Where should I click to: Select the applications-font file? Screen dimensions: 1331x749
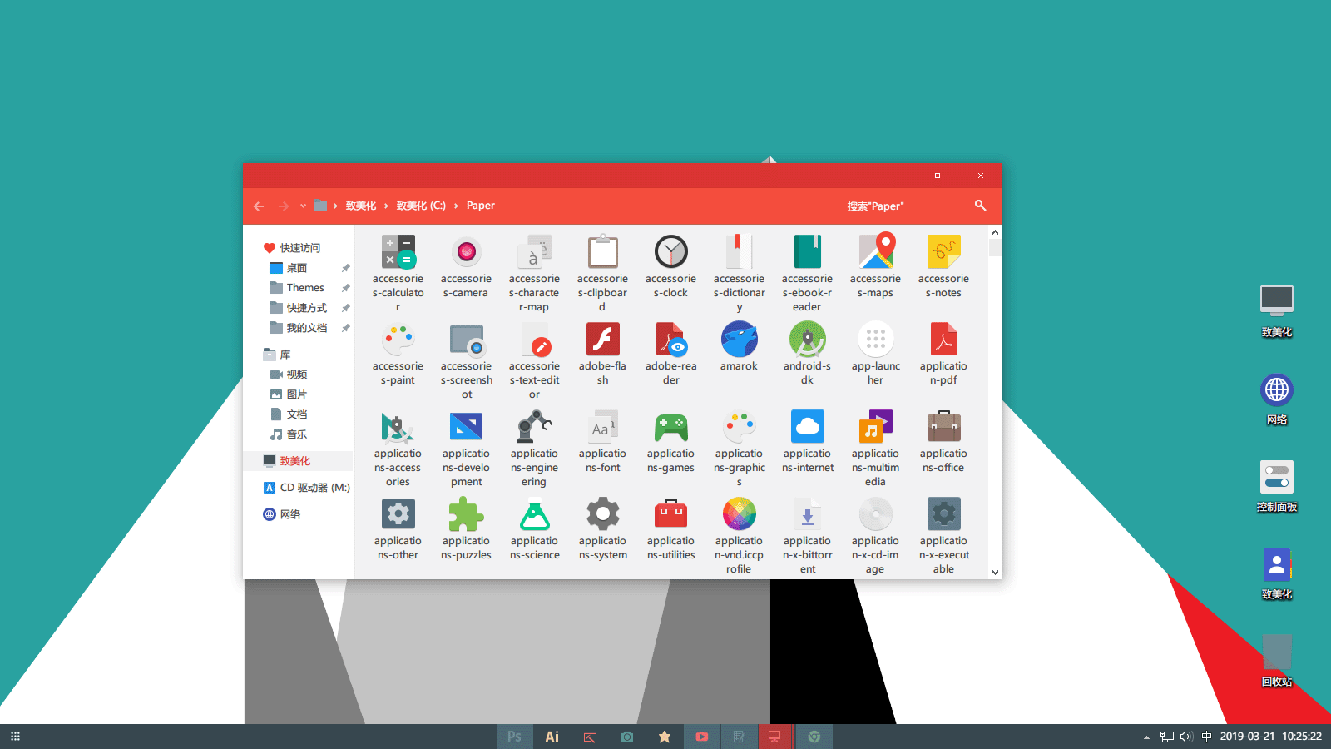click(602, 441)
